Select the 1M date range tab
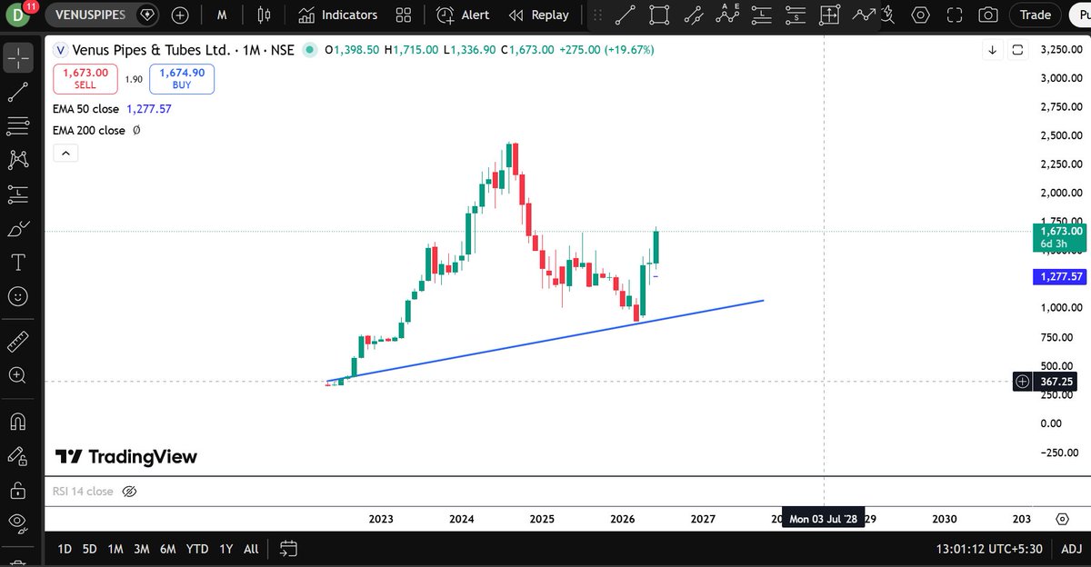The width and height of the screenshot is (1091, 567). [115, 549]
